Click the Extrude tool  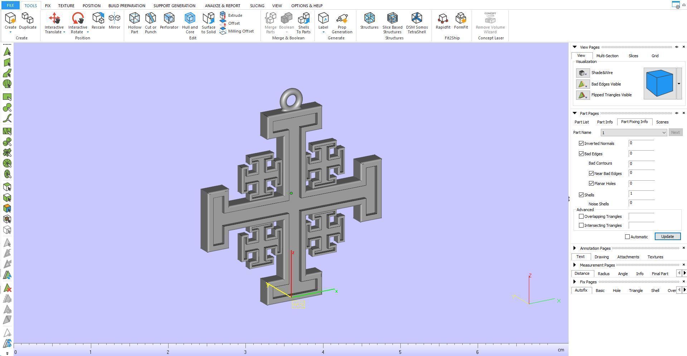[x=231, y=15]
